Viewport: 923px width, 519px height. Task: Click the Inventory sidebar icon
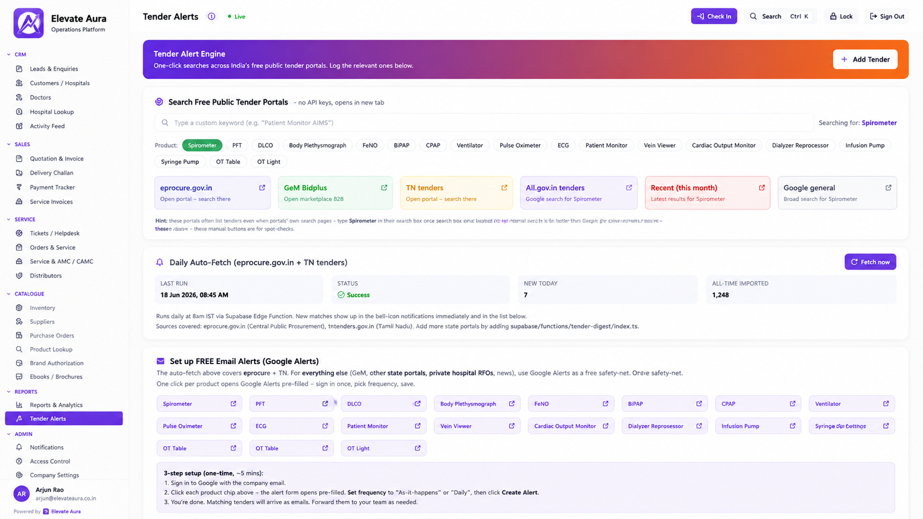19,308
